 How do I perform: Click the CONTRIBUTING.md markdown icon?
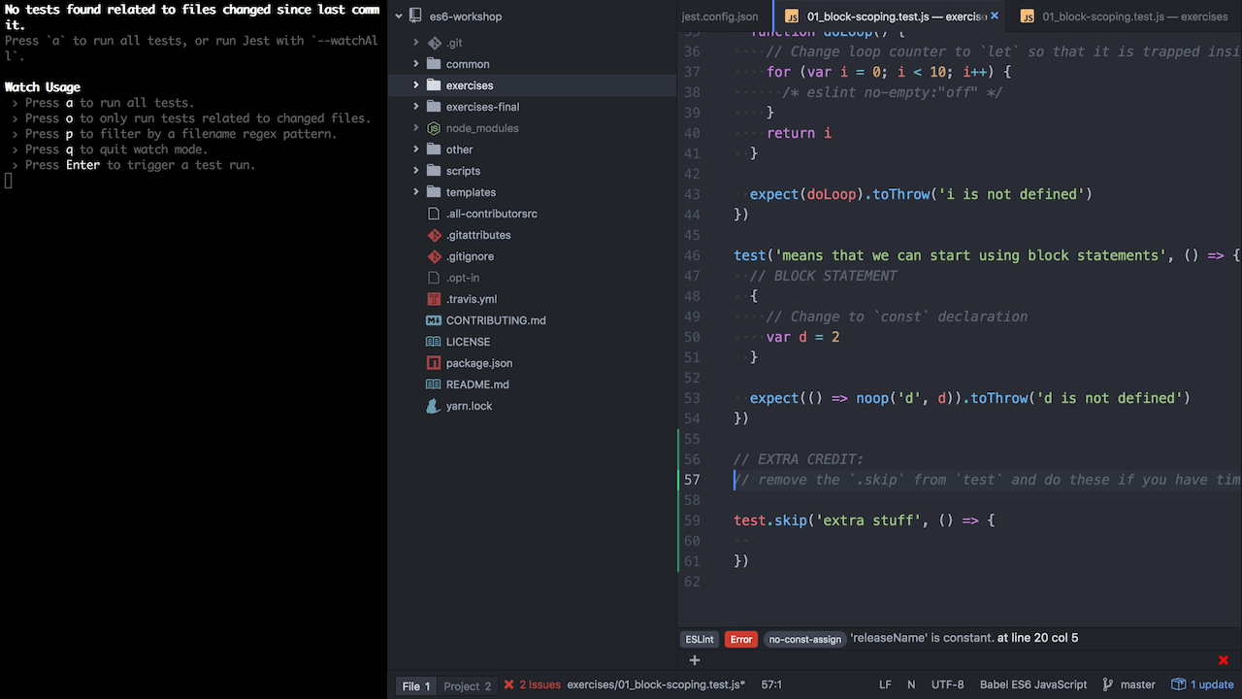click(434, 320)
